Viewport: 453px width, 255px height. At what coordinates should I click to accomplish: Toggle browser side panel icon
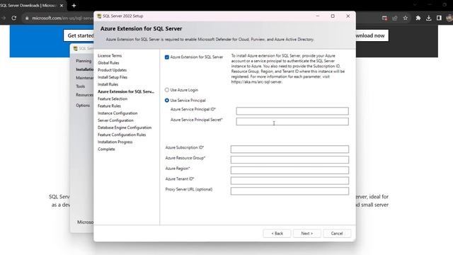[439, 18]
